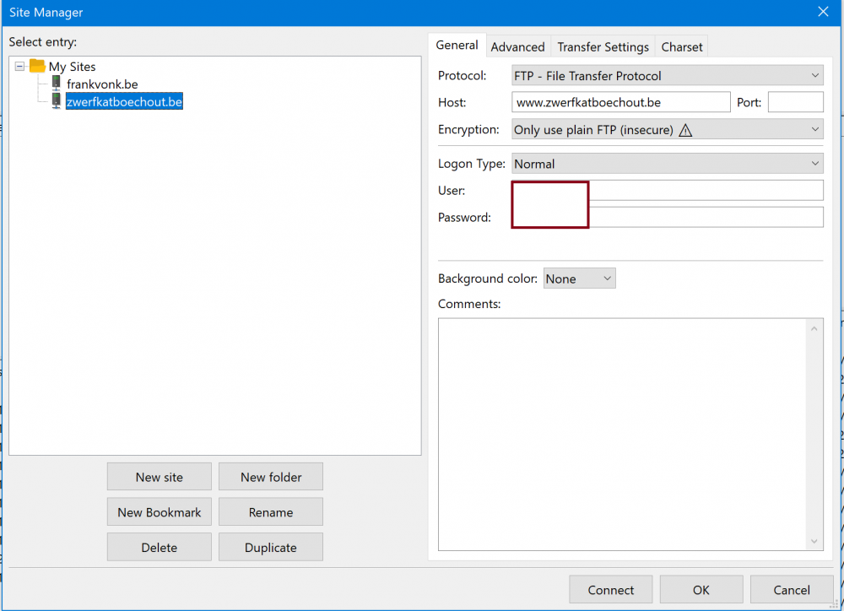The height and width of the screenshot is (611, 844).
Task: Click the Delete button
Action: [x=160, y=548]
